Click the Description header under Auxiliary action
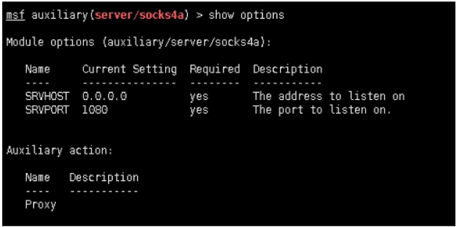This screenshot has width=457, height=227. click(x=104, y=178)
